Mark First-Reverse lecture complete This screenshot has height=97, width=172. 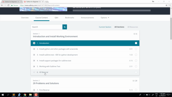click(136, 90)
